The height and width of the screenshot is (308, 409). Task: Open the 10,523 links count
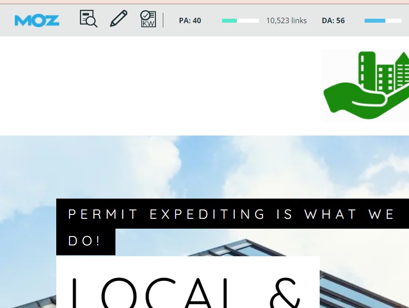click(286, 21)
